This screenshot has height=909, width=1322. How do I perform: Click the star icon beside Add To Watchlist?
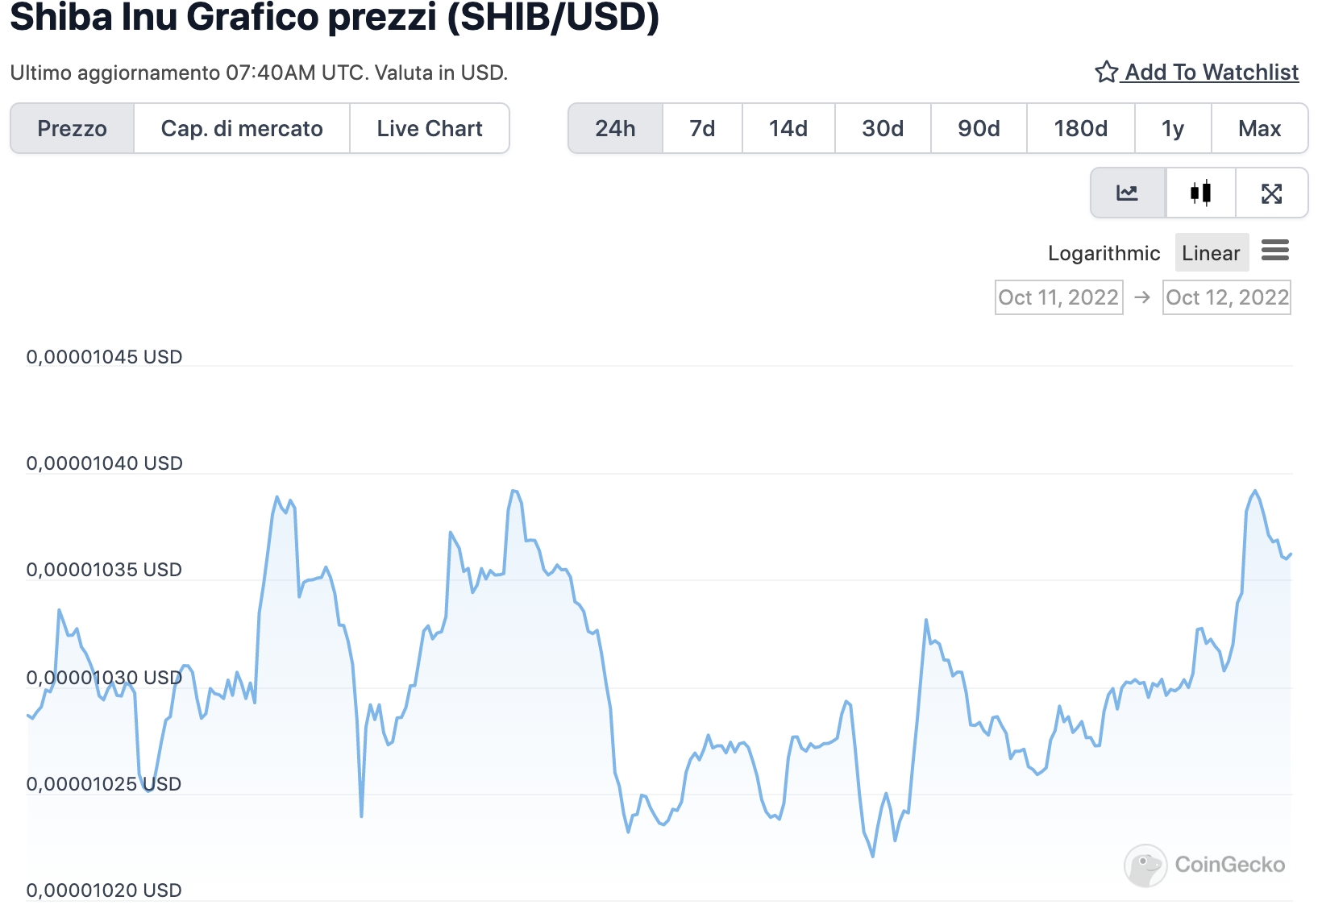pos(1106,72)
